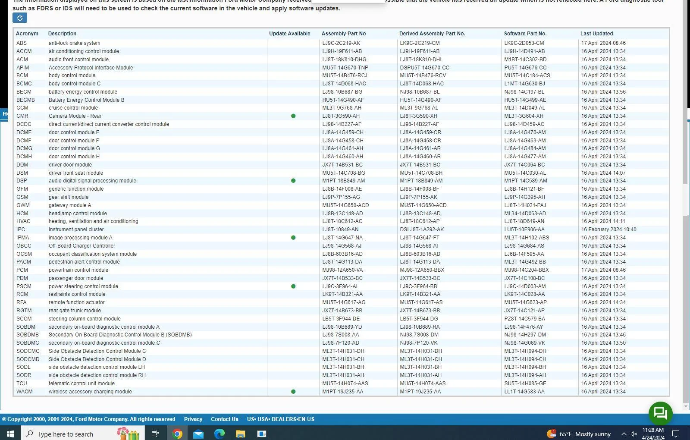Click 16 April 2024 14:07 timestamp

click(603, 173)
